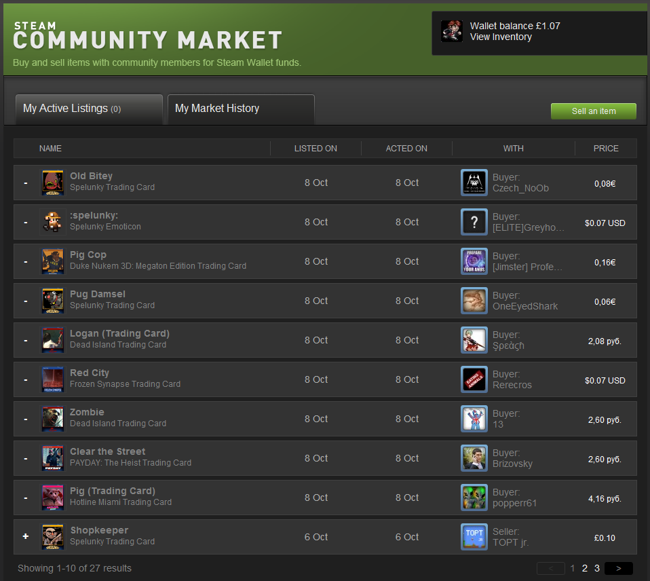This screenshot has width=650, height=581.
Task: Go to next results page arrow
Action: click(618, 568)
